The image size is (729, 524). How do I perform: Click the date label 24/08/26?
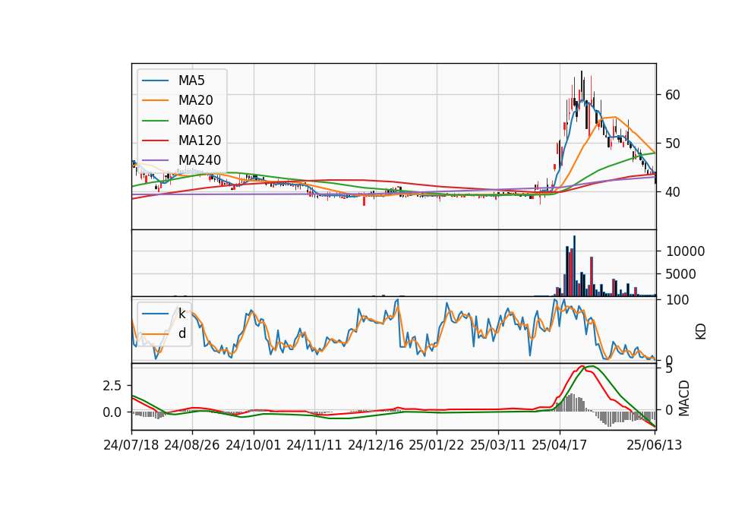coord(192,445)
